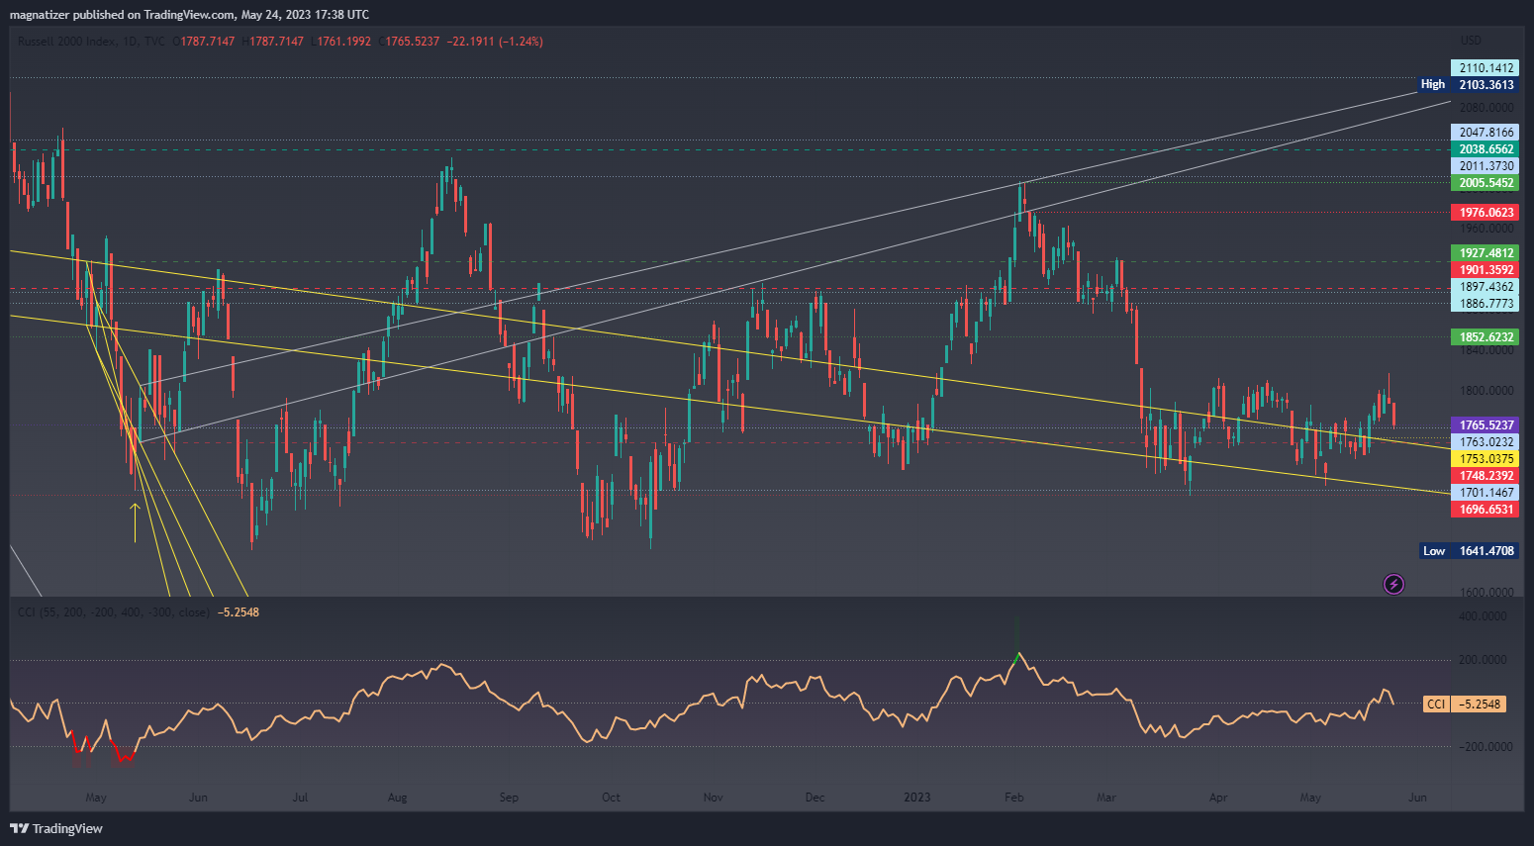Select the yellow up arrow drawing
This screenshot has width=1534, height=846.
pos(136,521)
